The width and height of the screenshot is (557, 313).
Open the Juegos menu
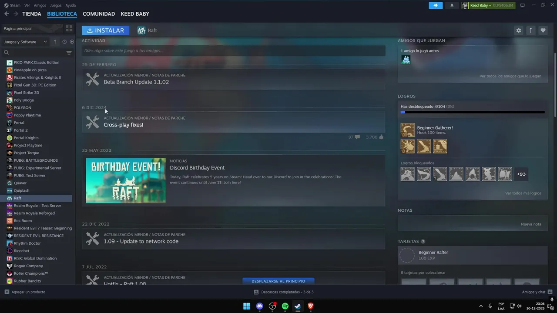click(x=56, y=5)
